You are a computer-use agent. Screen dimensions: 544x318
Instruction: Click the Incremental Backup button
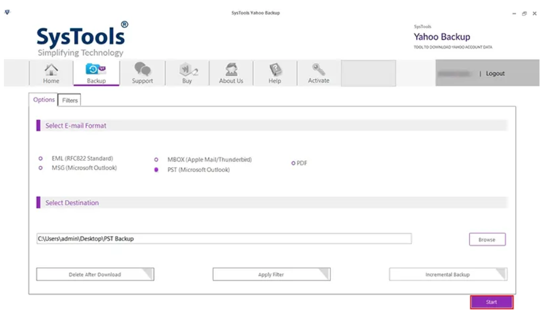(x=448, y=275)
